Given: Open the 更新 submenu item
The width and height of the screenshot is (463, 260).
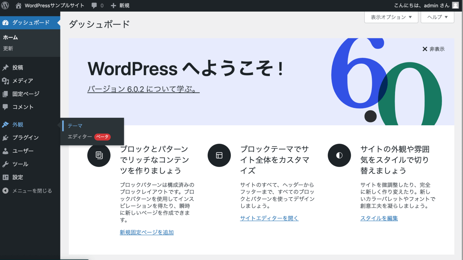Looking at the screenshot, I should (x=8, y=48).
